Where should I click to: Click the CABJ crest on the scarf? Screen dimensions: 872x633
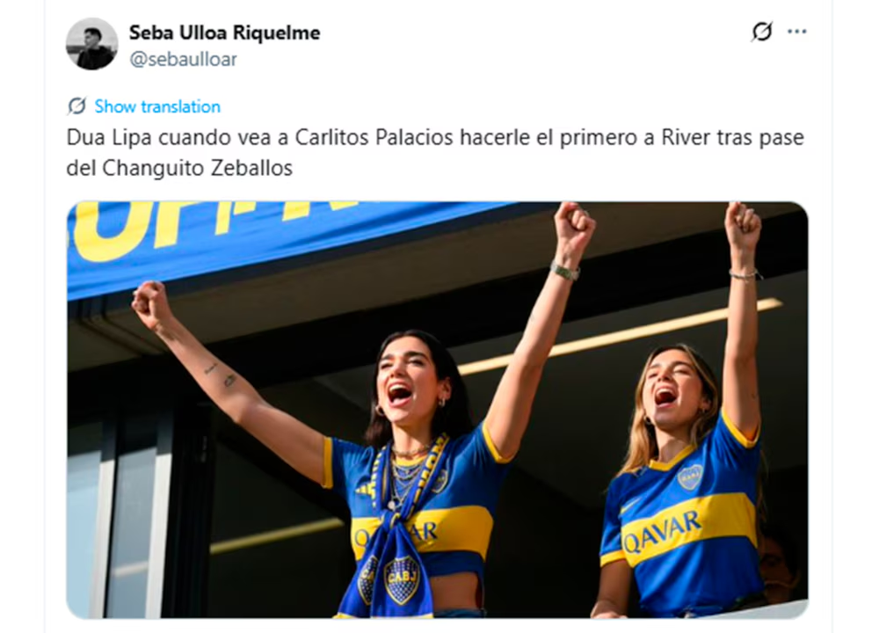[x=401, y=580]
